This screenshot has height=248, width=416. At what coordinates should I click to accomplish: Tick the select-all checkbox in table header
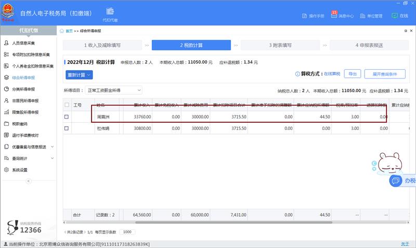[67, 105]
